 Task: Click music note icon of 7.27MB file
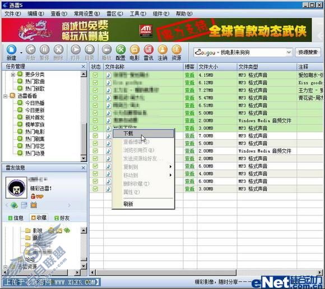click(109, 90)
